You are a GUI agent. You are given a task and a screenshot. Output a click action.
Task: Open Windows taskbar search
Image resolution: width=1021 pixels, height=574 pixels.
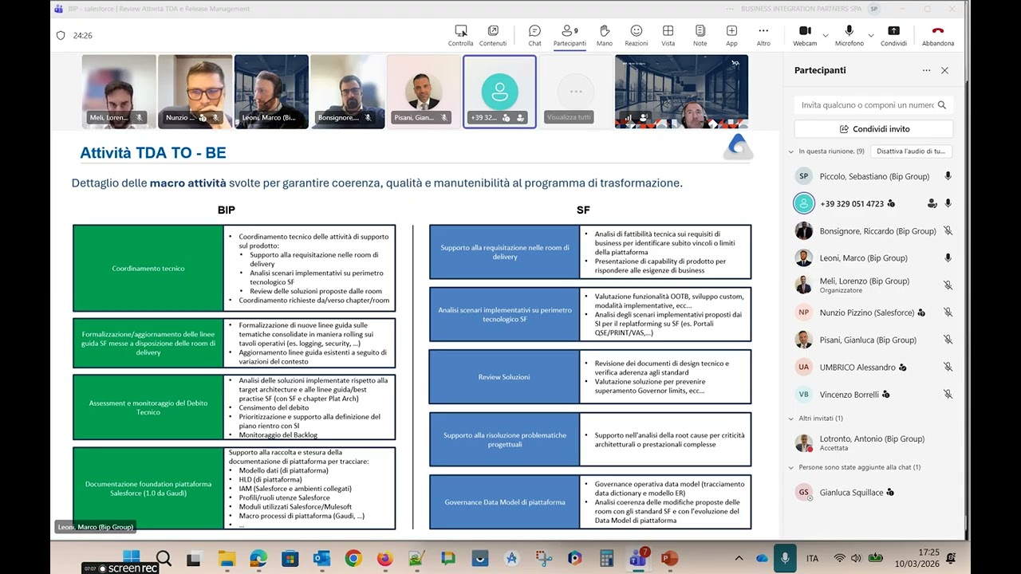click(x=164, y=558)
